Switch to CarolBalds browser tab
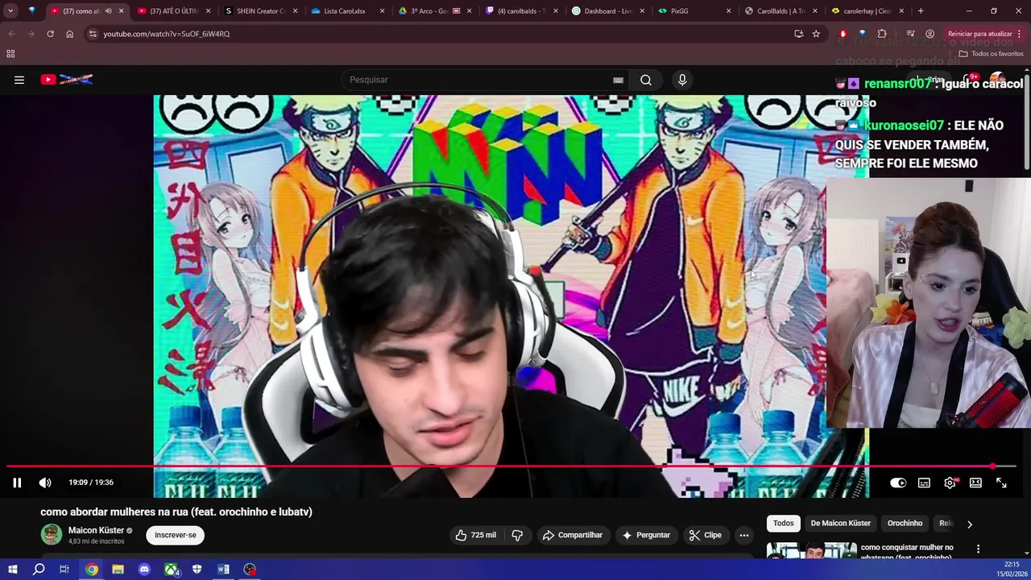Viewport: 1031px width, 580px height. point(780,11)
